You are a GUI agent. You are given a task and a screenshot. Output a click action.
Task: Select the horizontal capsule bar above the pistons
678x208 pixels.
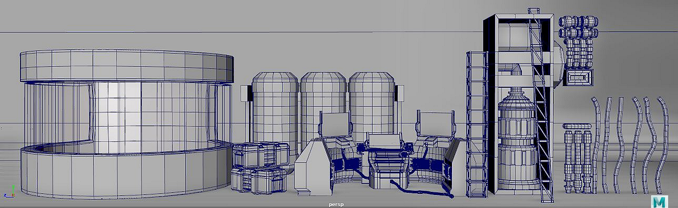click(577, 126)
